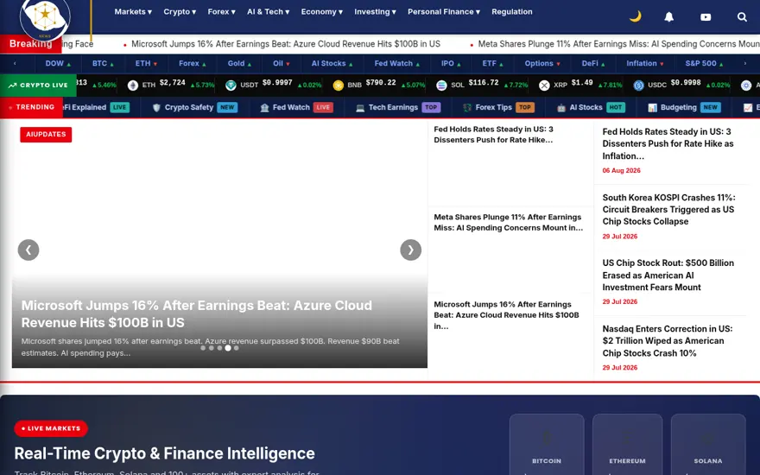Open Nasdaq Enters Correction article

coord(668,341)
